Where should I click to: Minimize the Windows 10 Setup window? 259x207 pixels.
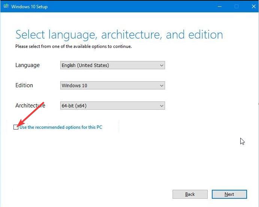pyautogui.click(x=220, y=7)
